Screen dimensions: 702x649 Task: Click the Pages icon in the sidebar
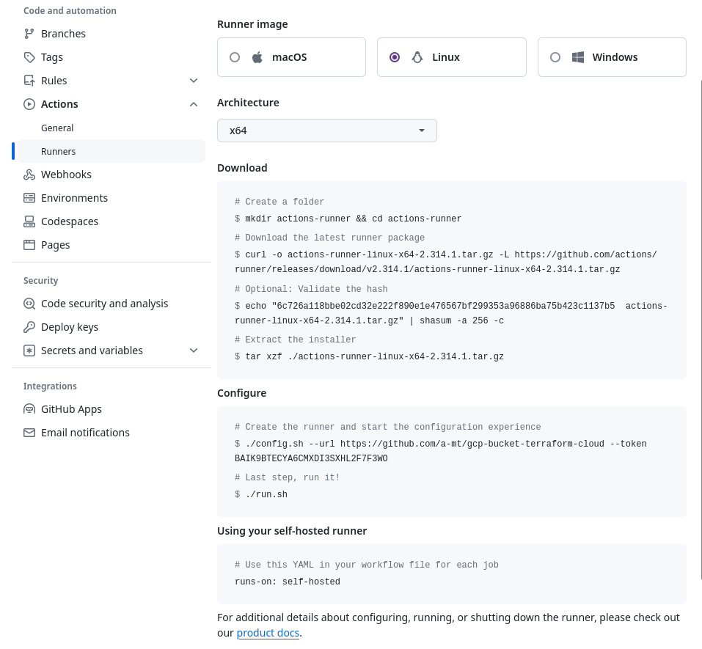tap(29, 244)
